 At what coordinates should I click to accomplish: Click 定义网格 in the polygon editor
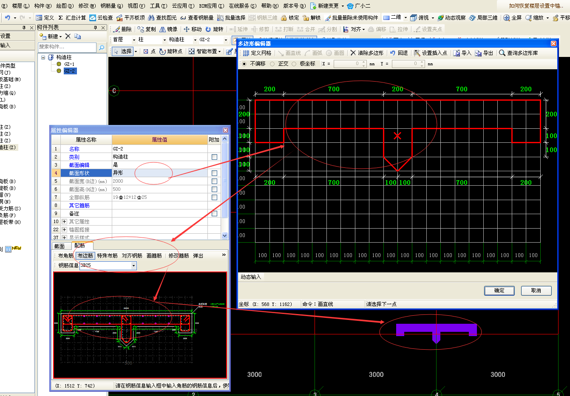click(x=257, y=53)
